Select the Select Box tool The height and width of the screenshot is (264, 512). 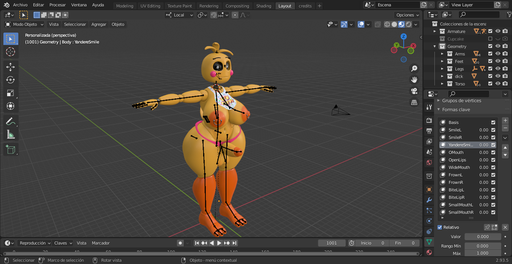(x=10, y=39)
